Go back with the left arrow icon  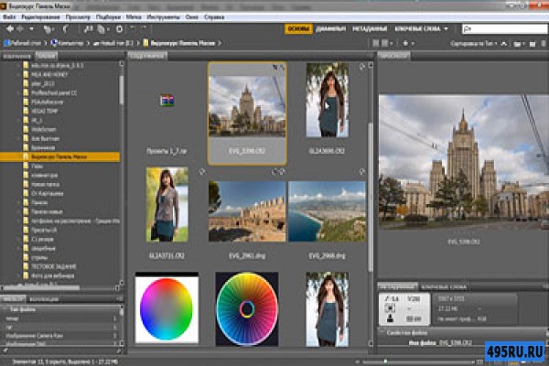[x=10, y=29]
